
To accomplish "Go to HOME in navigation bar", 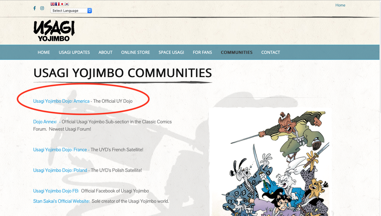I will tap(44, 52).
